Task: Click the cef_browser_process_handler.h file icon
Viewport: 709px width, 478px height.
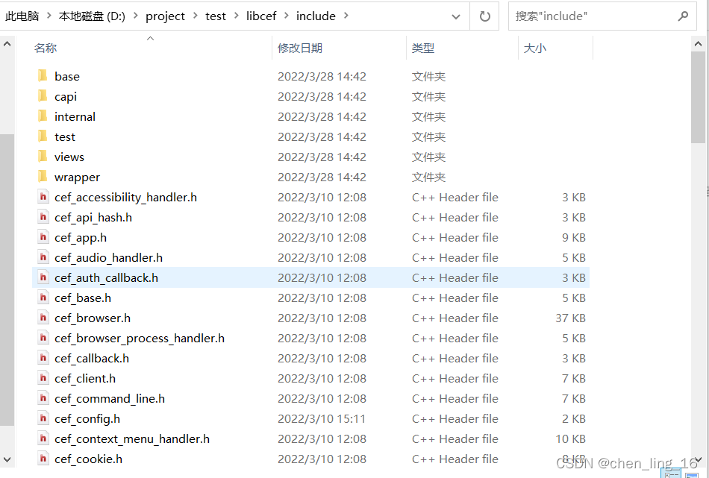Action: click(43, 338)
